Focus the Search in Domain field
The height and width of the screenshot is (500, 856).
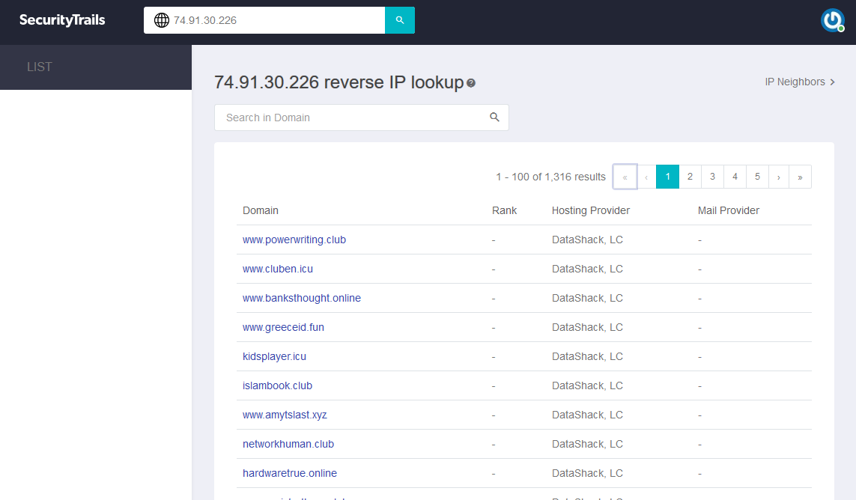tap(362, 118)
